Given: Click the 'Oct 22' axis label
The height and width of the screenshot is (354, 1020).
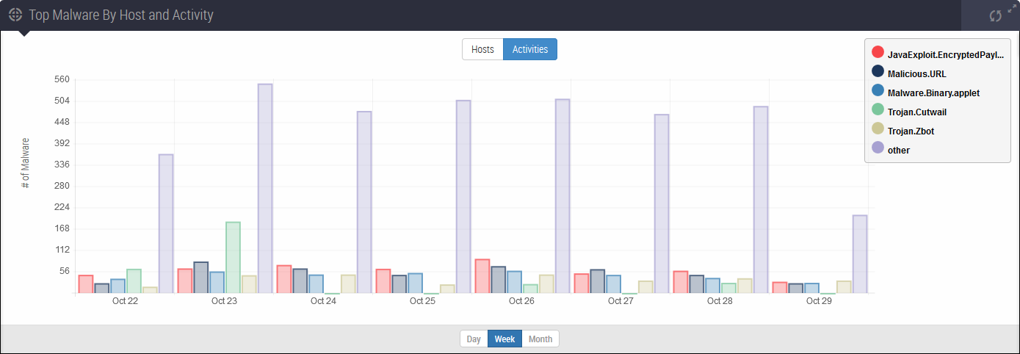Looking at the screenshot, I should coord(125,301).
